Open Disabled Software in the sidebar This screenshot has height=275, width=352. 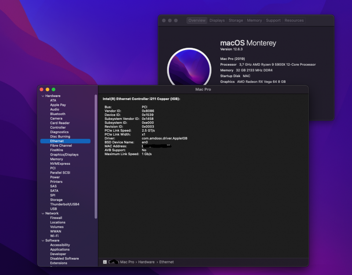(64, 258)
